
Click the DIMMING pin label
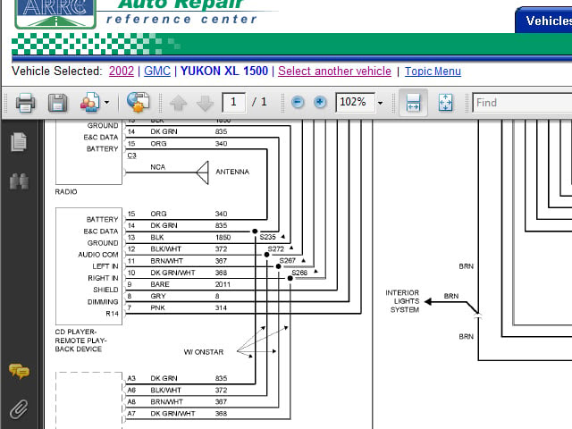coord(103,302)
